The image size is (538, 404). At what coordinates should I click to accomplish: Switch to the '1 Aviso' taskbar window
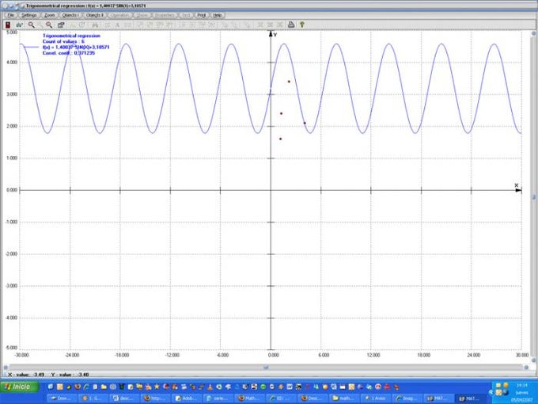click(376, 398)
